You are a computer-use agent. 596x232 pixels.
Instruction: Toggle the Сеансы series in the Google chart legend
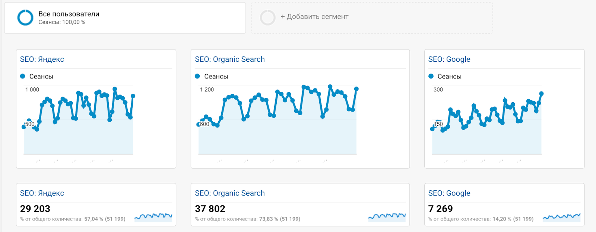pyautogui.click(x=431, y=76)
